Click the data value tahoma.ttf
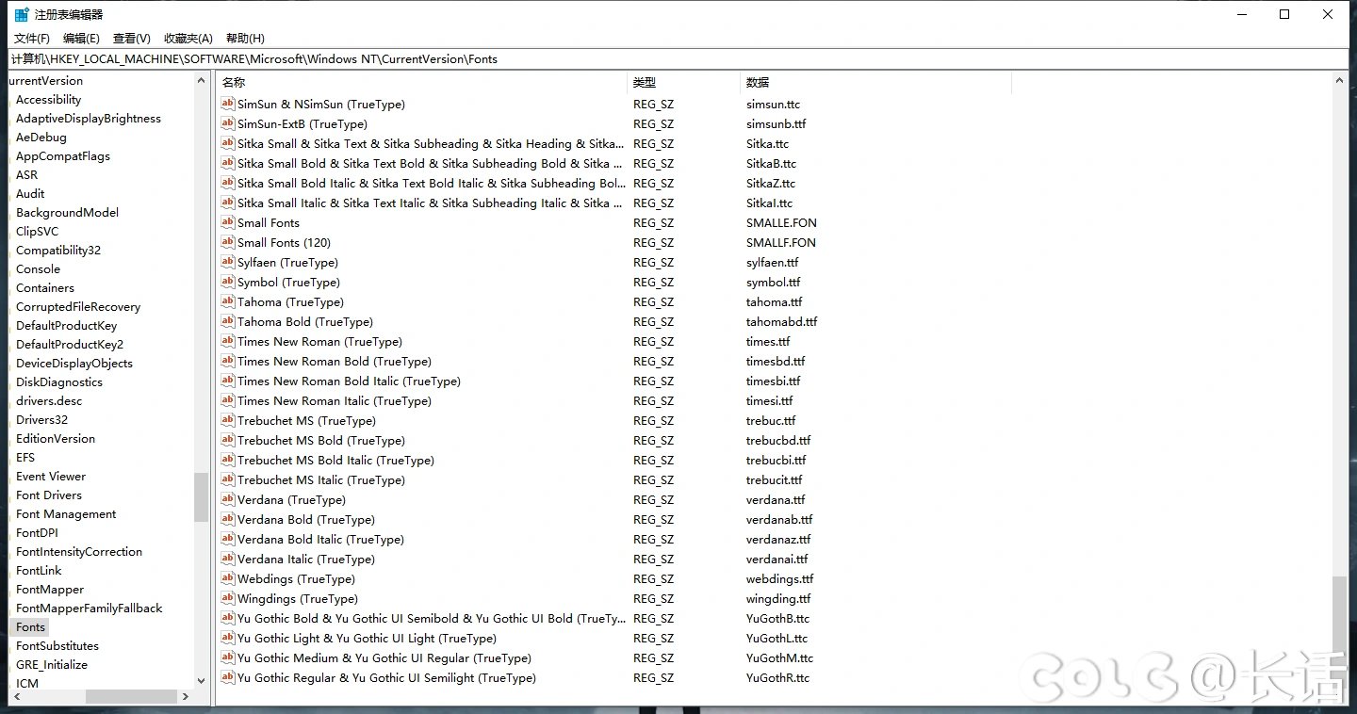Screen dimensions: 1357x714 [x=774, y=301]
